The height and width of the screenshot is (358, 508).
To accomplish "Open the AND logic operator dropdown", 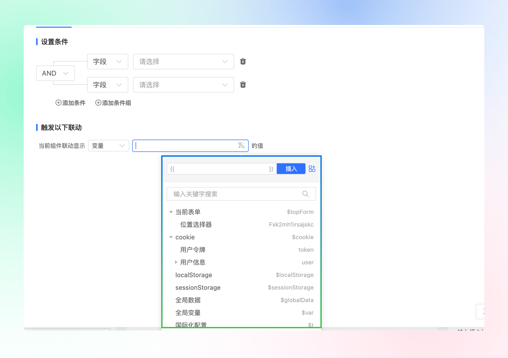I will point(56,73).
